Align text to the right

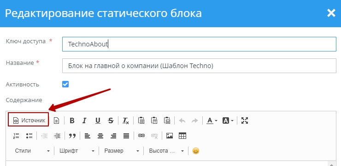[x=113, y=136]
